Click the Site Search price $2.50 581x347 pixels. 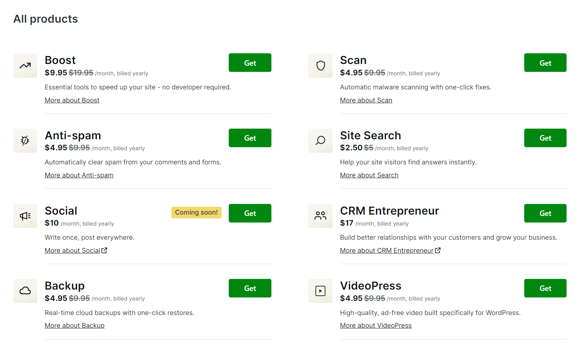351,148
